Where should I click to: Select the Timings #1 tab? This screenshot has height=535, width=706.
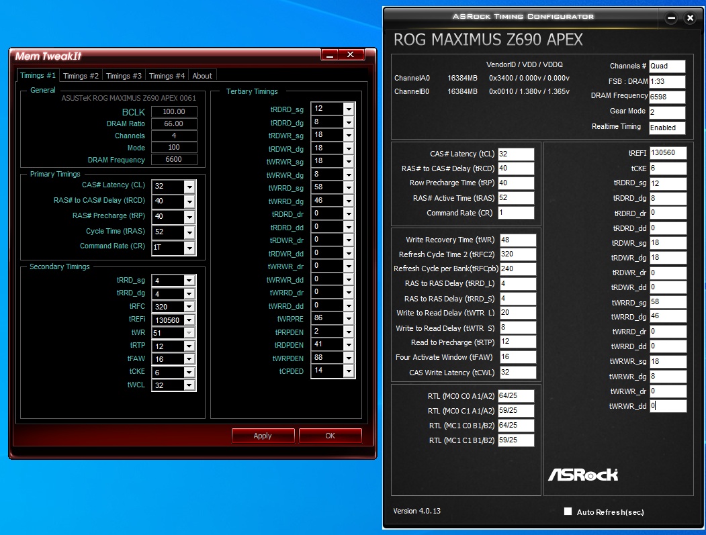[38, 75]
